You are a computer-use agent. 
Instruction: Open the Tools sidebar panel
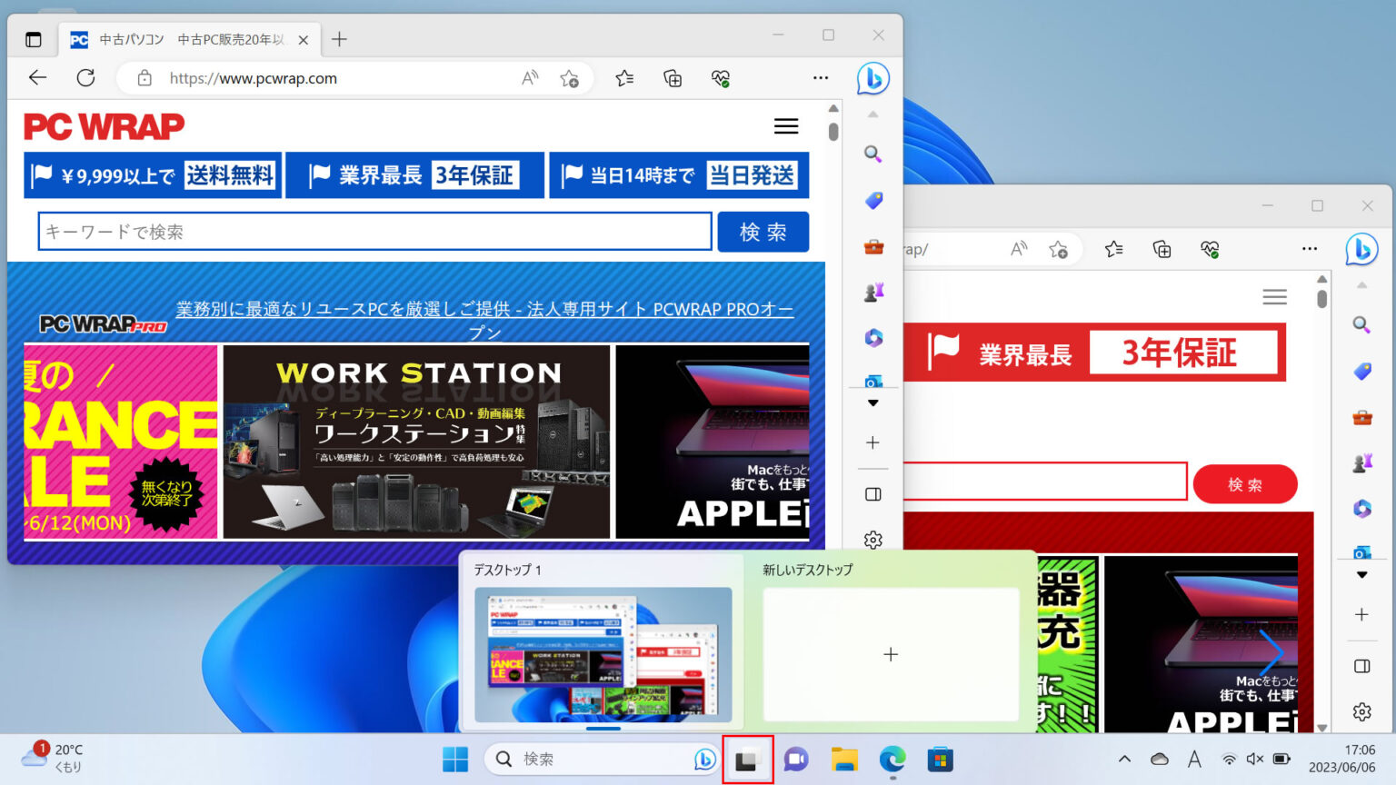pyautogui.click(x=873, y=245)
